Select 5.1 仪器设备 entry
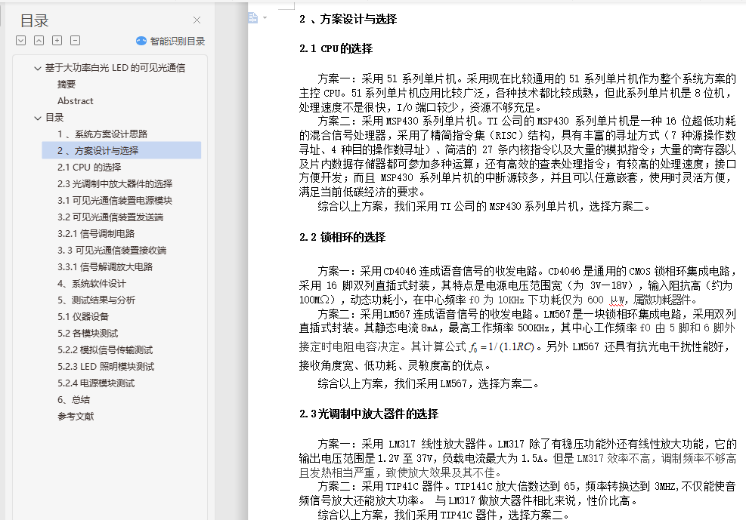 coord(83,317)
